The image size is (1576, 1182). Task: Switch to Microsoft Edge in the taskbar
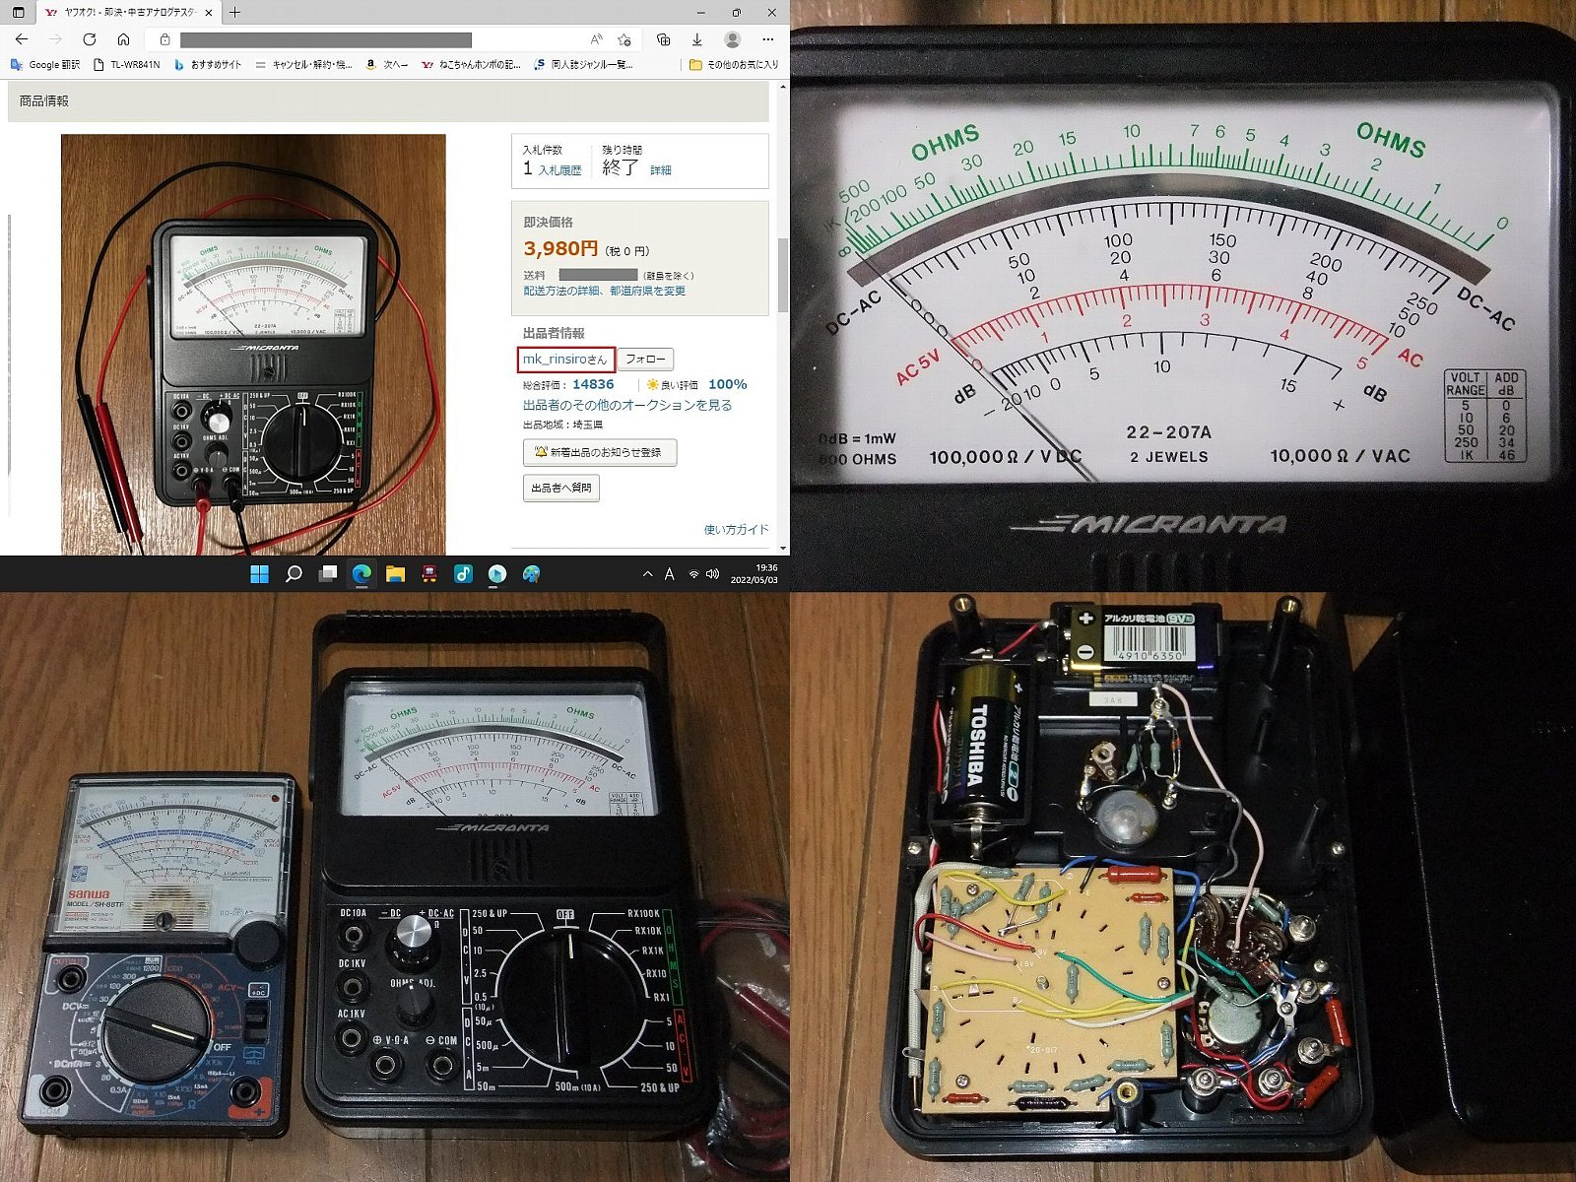point(361,574)
